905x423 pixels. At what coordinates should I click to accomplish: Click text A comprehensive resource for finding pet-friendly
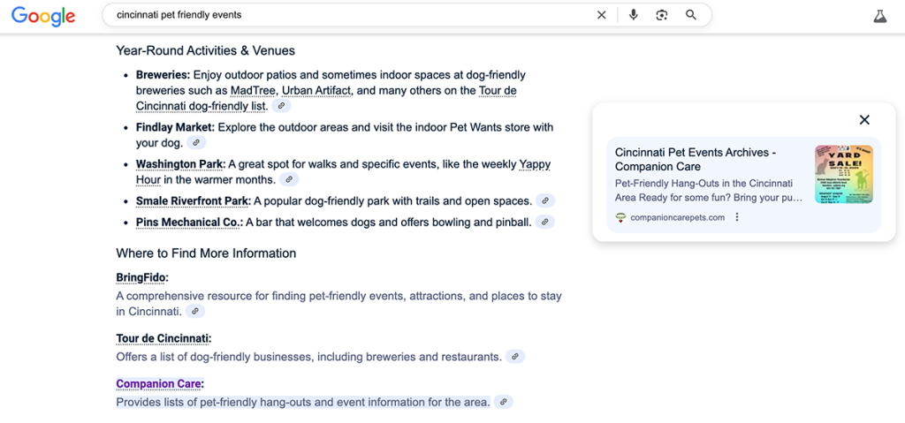pyautogui.click(x=338, y=304)
